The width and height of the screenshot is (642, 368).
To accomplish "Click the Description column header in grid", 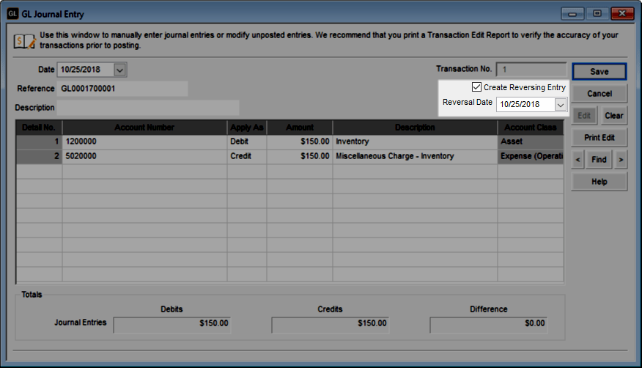I will coord(415,128).
